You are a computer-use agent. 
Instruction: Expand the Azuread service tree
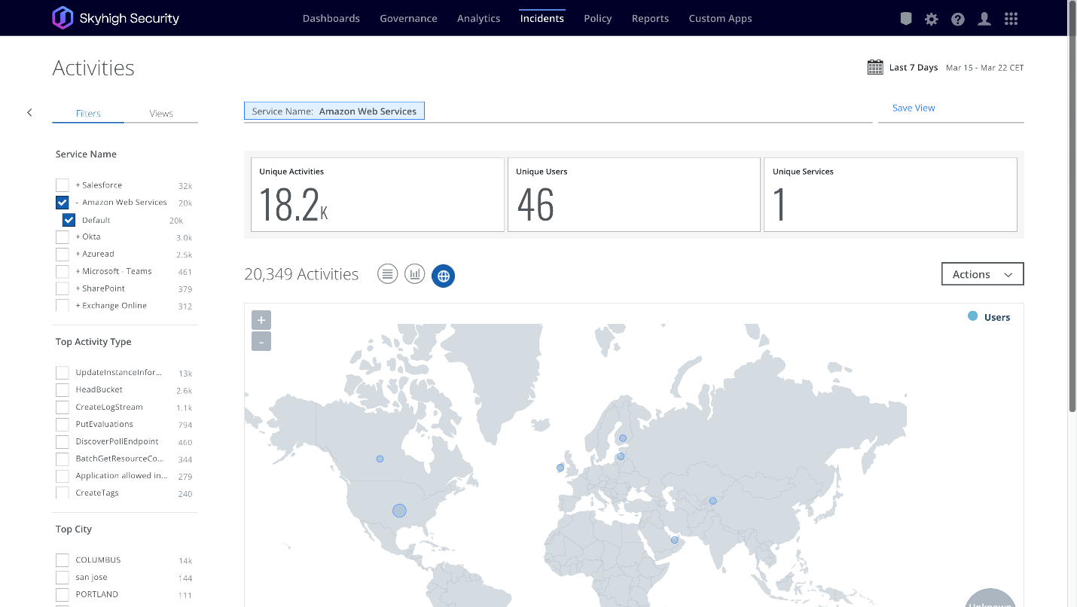(x=78, y=255)
